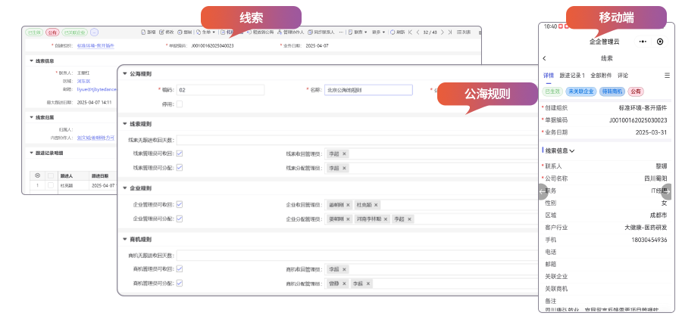Tap the mobile back arrow
The height and width of the screenshot is (316, 682).
pos(544,57)
